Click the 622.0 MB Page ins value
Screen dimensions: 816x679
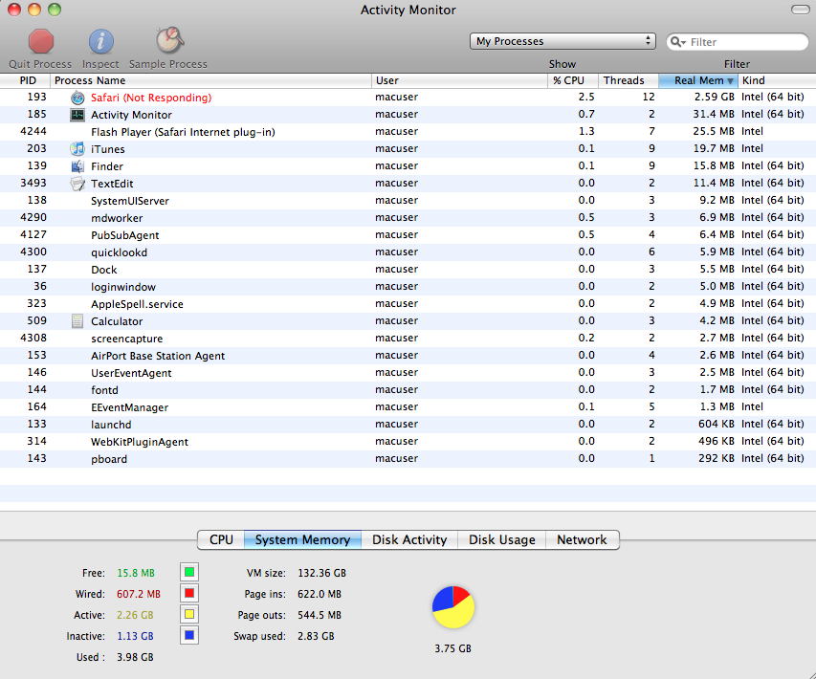[x=320, y=594]
